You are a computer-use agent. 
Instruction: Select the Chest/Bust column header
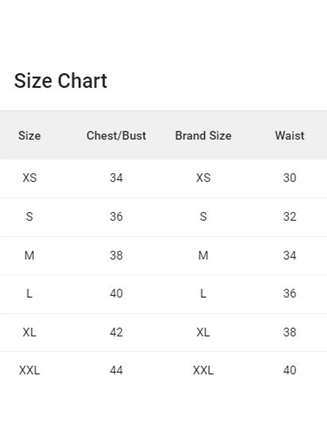[x=116, y=136]
